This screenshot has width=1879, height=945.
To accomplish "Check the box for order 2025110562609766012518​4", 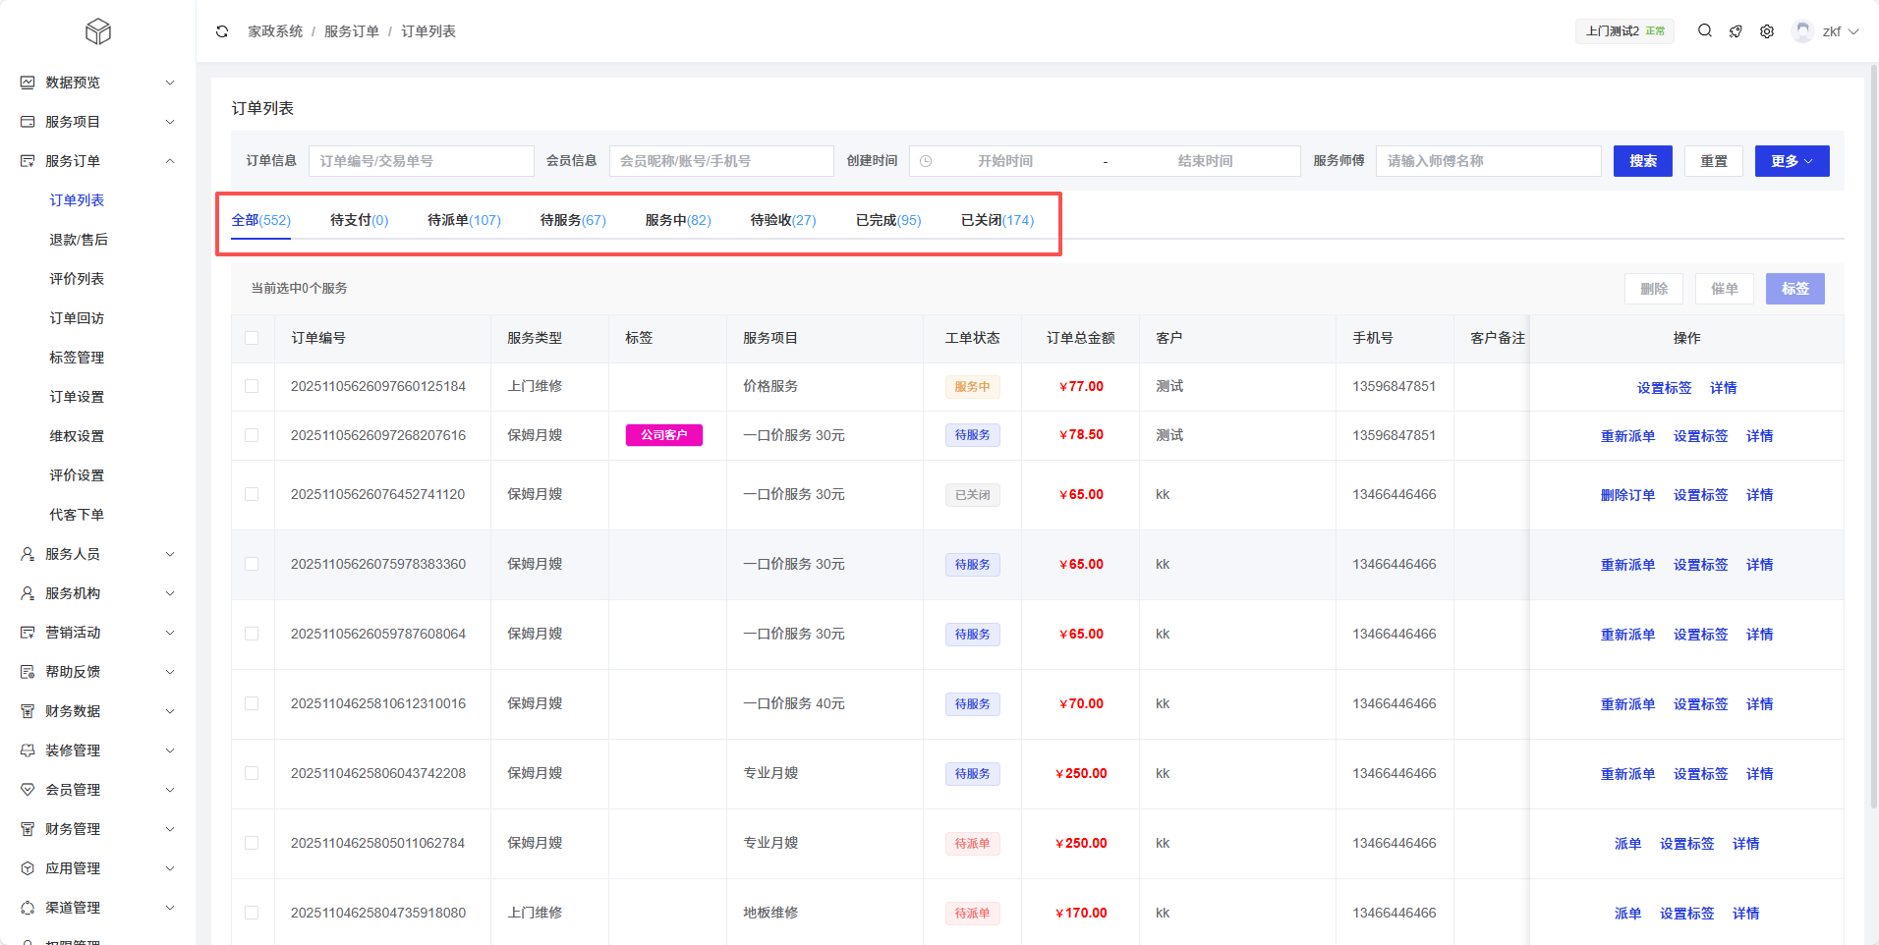I will click(252, 386).
